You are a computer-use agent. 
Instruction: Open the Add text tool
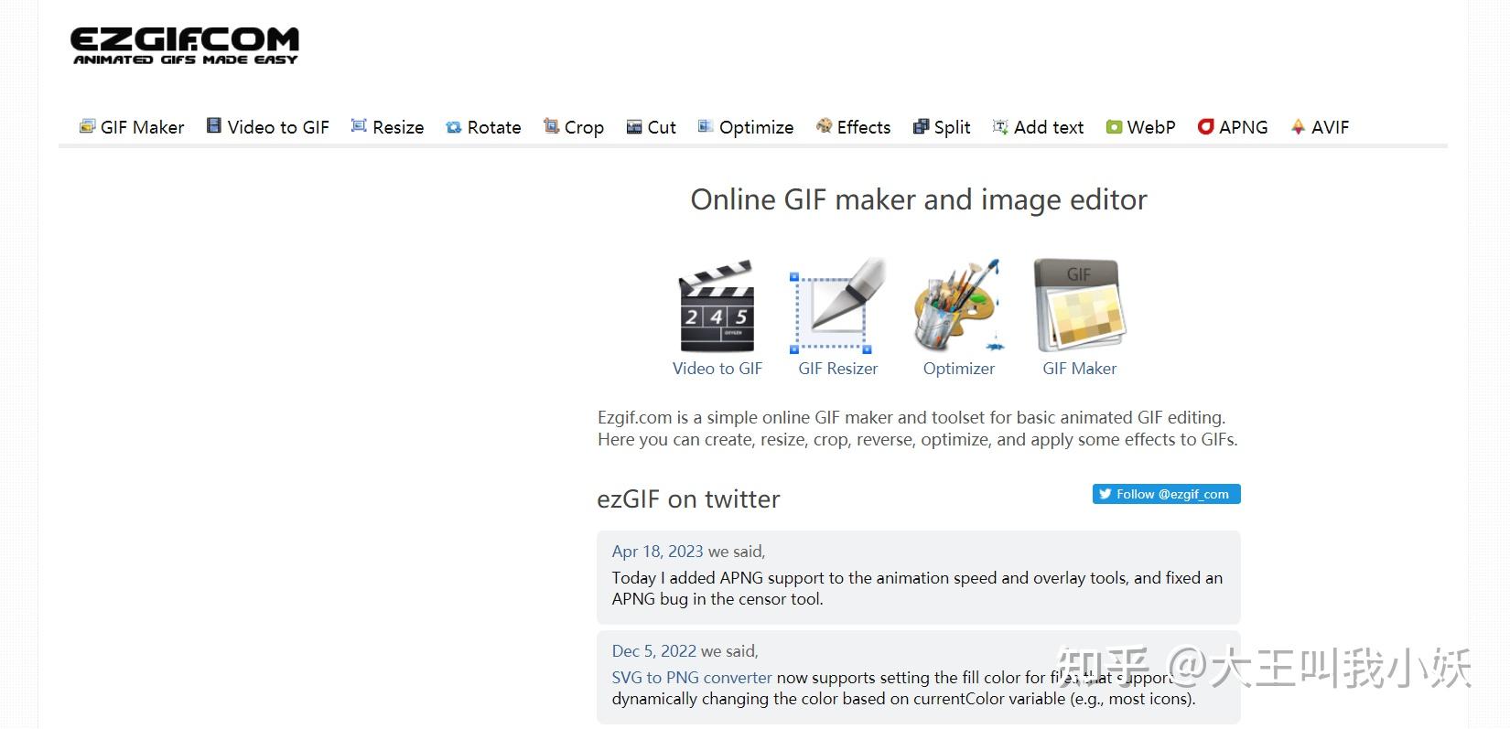[x=1038, y=127]
